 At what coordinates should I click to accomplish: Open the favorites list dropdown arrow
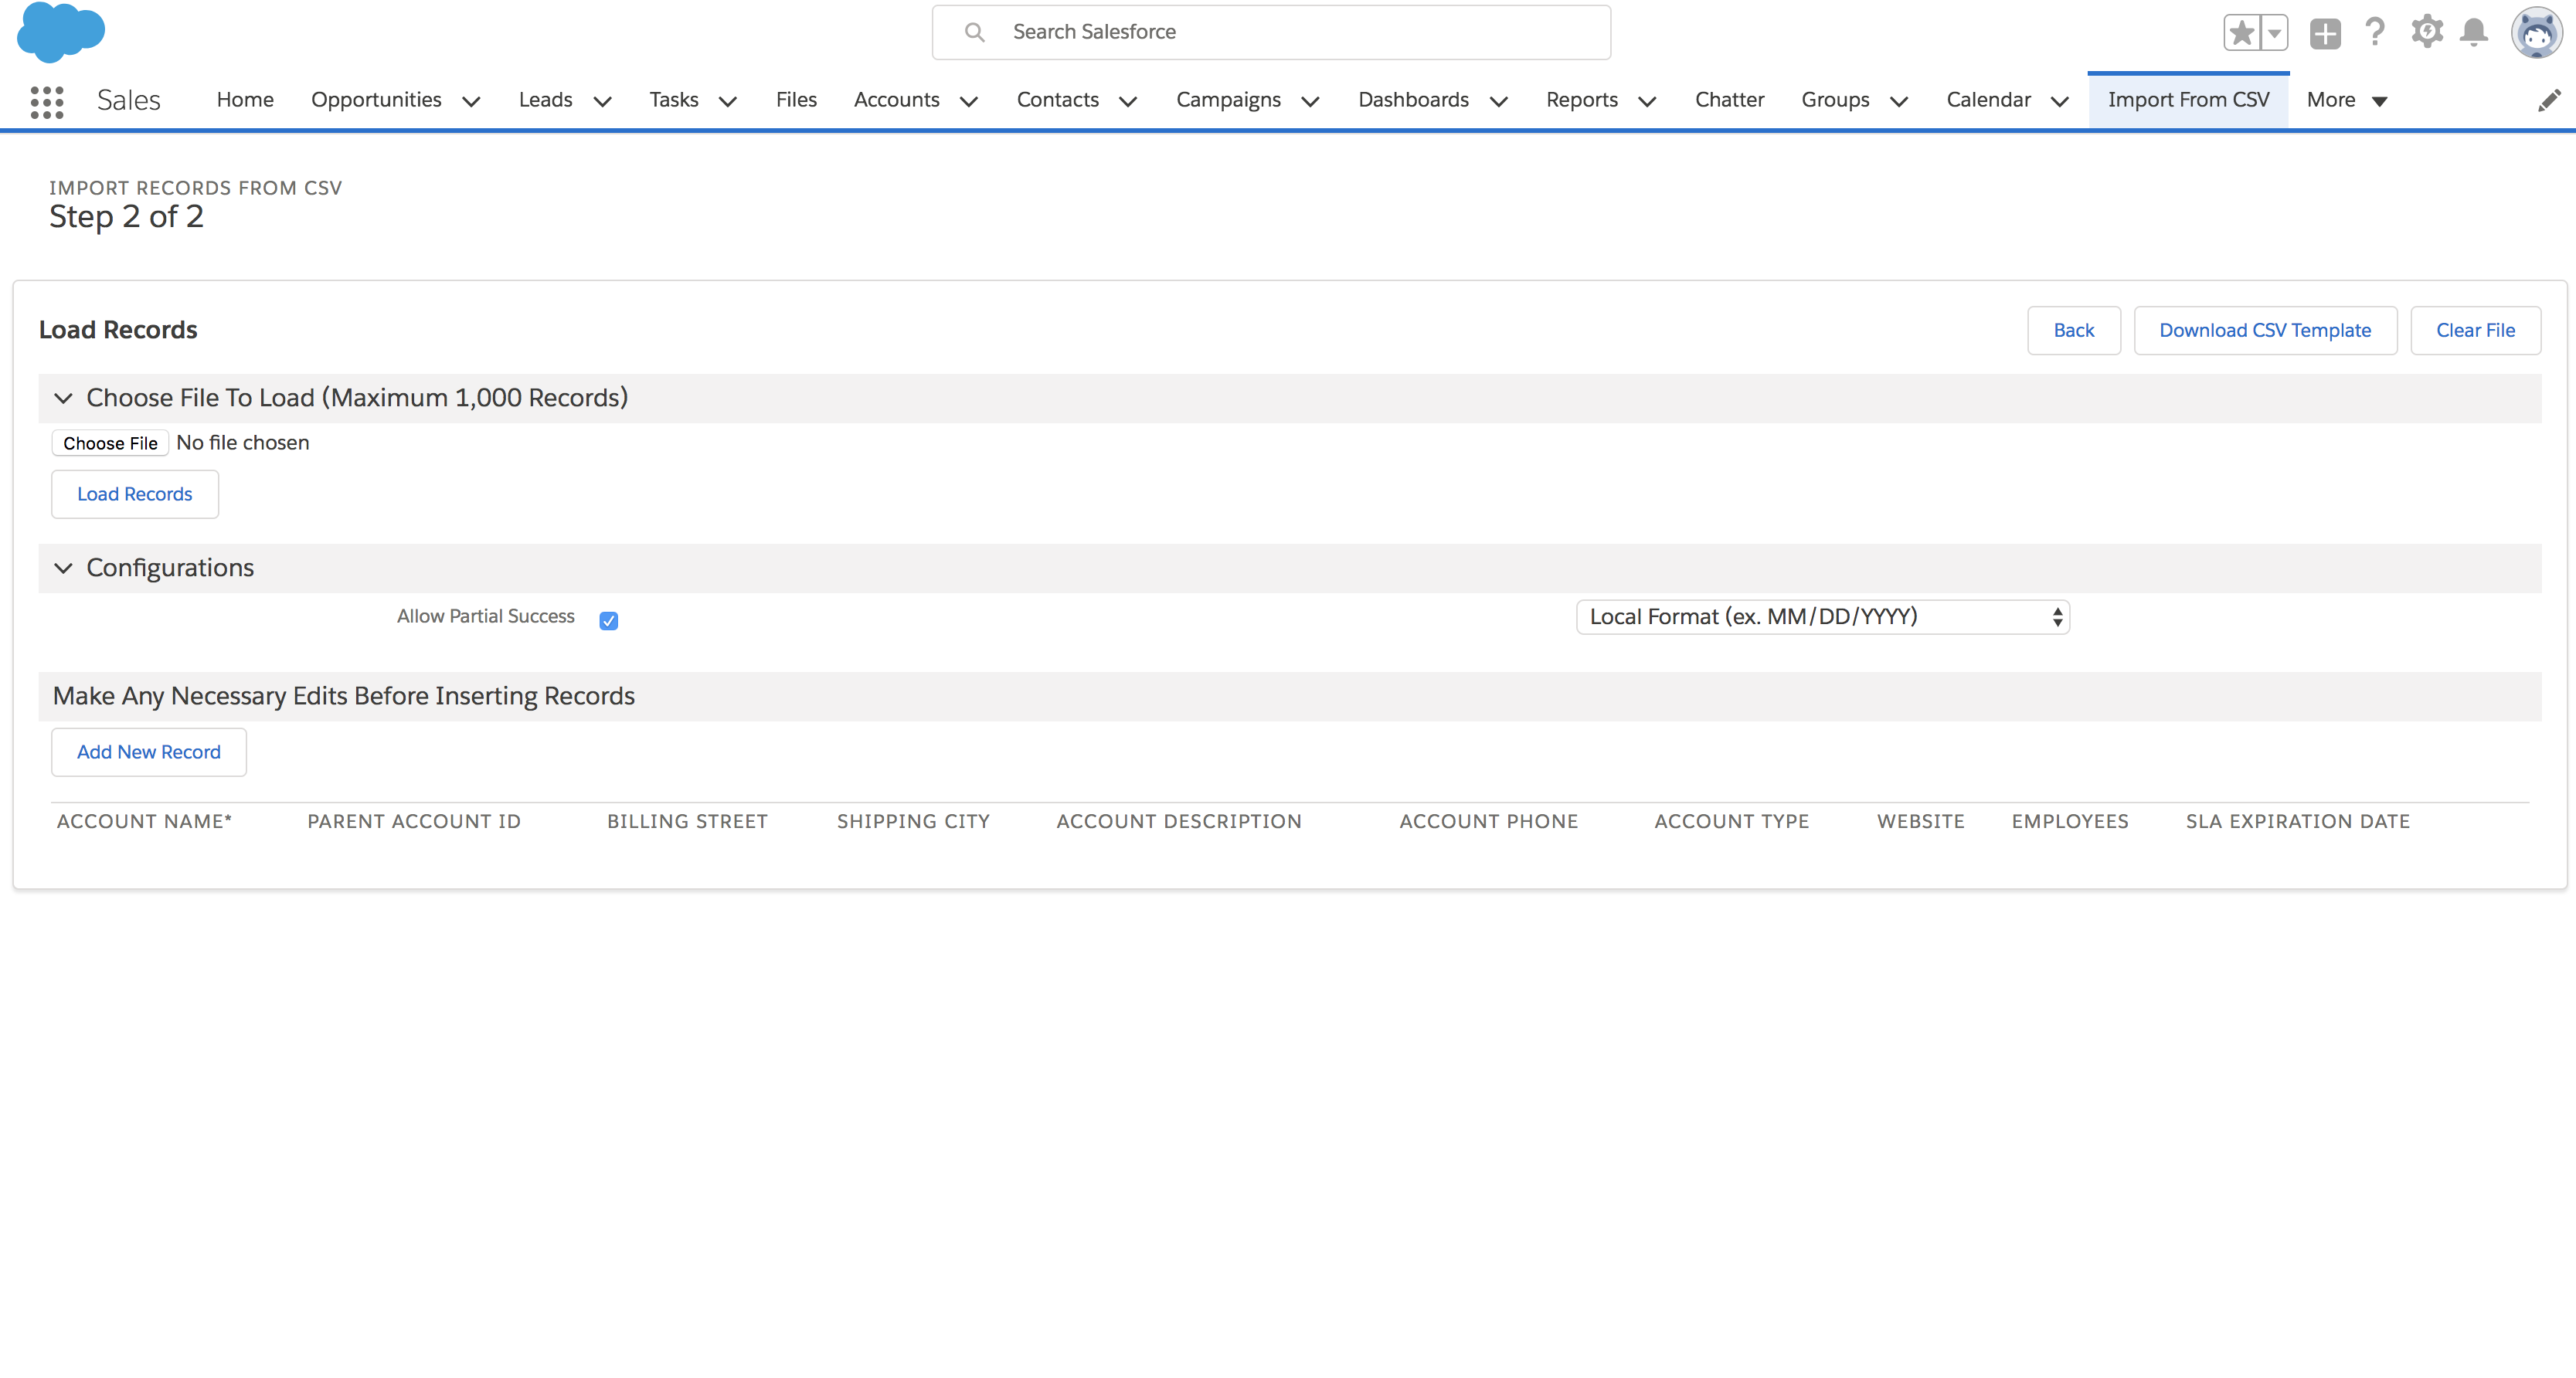(x=2275, y=33)
